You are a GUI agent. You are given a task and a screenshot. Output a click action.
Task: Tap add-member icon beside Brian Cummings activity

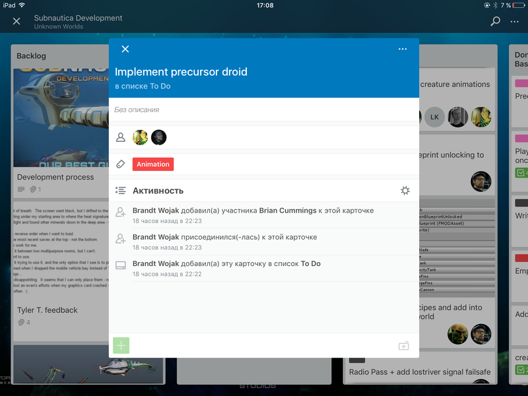click(121, 212)
